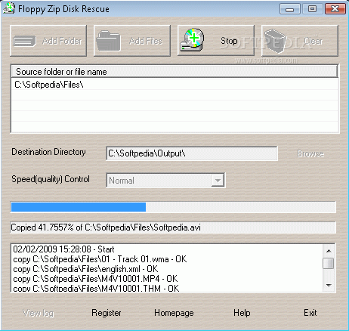Click the Speed(quality) Control label
The height and width of the screenshot is (331, 349).
click(x=51, y=179)
